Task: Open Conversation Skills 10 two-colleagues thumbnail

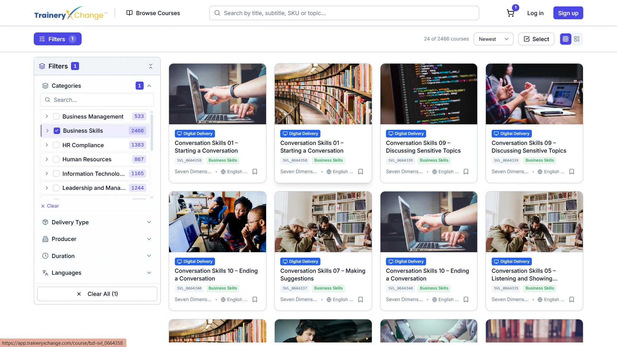Action: point(218,222)
